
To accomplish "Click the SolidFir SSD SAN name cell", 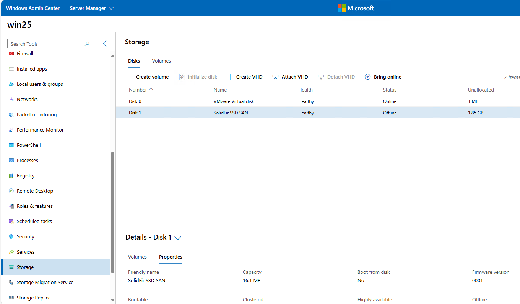I will tap(231, 113).
